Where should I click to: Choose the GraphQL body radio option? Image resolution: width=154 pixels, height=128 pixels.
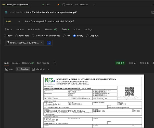tap(88, 36)
